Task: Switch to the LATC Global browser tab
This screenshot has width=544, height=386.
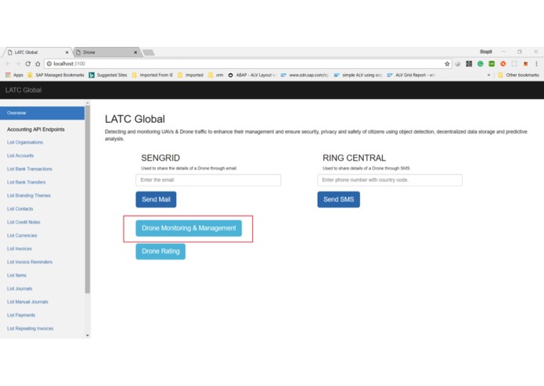Action: pos(37,52)
